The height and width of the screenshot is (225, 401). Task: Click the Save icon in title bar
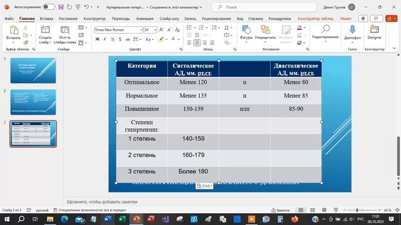61,7
